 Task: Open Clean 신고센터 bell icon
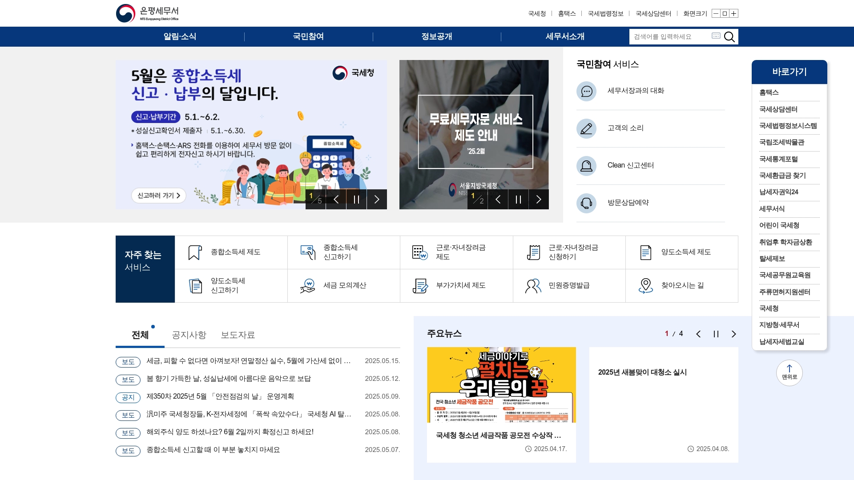586,166
